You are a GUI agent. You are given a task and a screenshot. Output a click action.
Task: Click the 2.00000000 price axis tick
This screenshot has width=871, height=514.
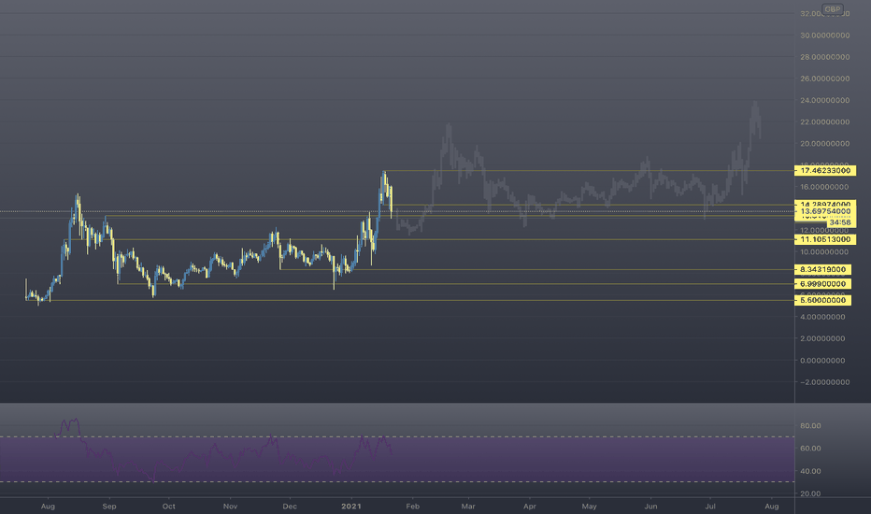click(x=822, y=338)
